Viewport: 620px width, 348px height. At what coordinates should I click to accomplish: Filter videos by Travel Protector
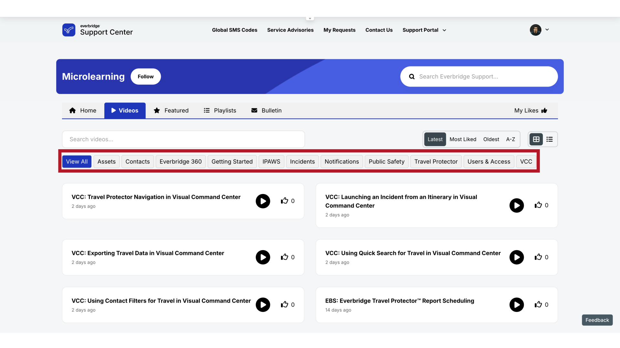coord(436,161)
